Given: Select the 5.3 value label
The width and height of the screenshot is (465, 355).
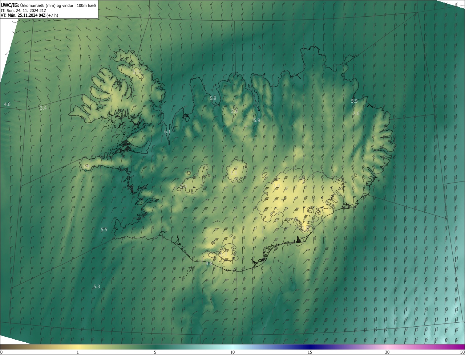Looking at the screenshot, I should pos(97,286).
